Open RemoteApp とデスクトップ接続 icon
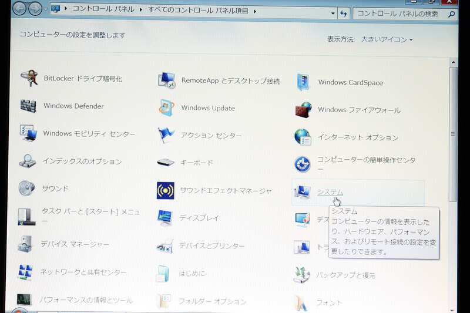This screenshot has height=313, width=470. click(167, 80)
